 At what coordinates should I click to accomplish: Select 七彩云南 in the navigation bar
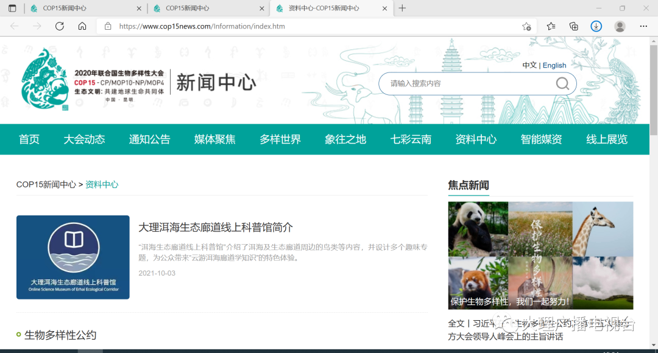[x=411, y=139]
